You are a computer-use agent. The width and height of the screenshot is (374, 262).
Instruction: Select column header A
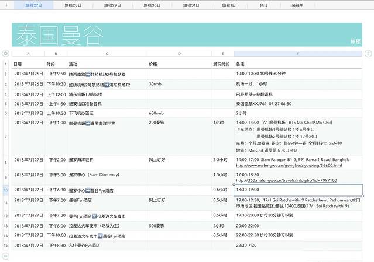click(28, 53)
